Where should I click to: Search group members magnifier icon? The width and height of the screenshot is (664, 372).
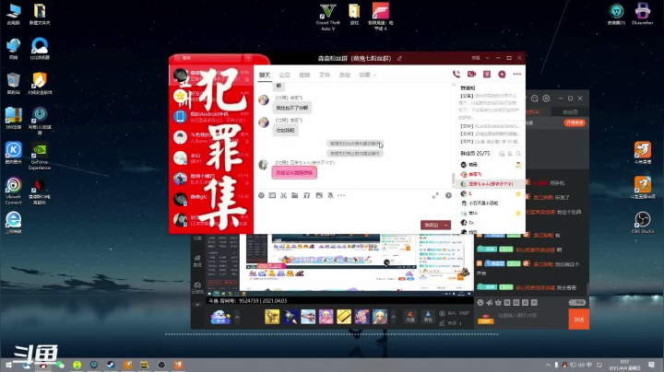518,154
